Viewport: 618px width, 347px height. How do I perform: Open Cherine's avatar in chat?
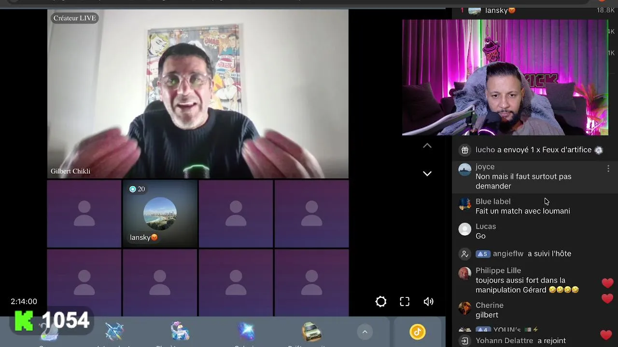click(465, 308)
